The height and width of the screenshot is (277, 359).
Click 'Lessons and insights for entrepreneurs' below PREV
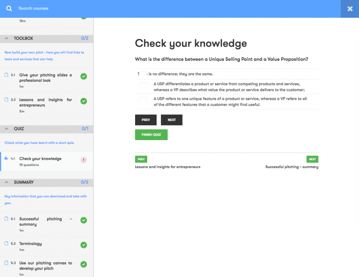pos(168,167)
